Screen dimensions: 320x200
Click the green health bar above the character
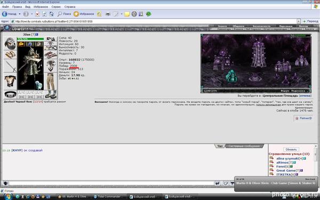point(30,39)
